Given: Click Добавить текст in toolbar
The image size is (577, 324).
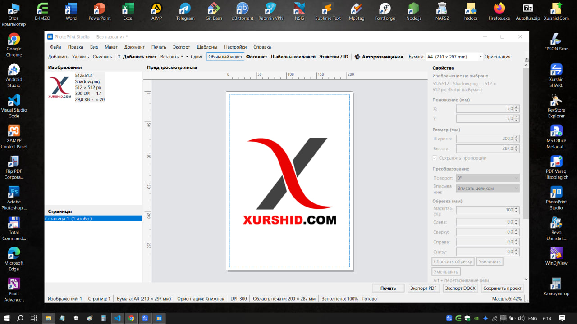Looking at the screenshot, I should (x=137, y=57).
